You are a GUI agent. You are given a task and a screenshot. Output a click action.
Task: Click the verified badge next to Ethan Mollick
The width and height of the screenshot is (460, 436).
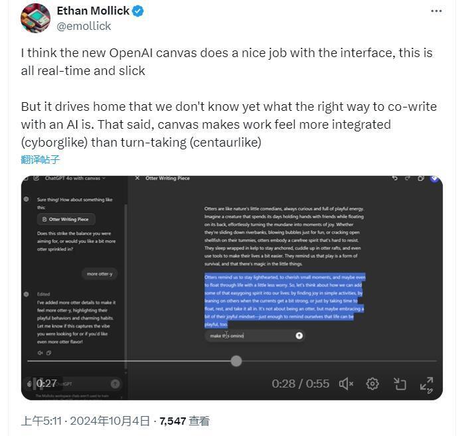click(138, 11)
